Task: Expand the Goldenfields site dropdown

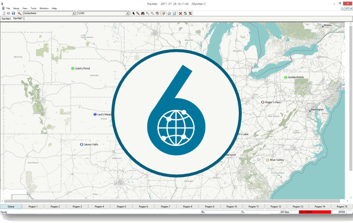Action: [74, 13]
